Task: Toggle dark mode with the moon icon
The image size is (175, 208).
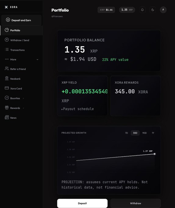Action: pos(153,10)
